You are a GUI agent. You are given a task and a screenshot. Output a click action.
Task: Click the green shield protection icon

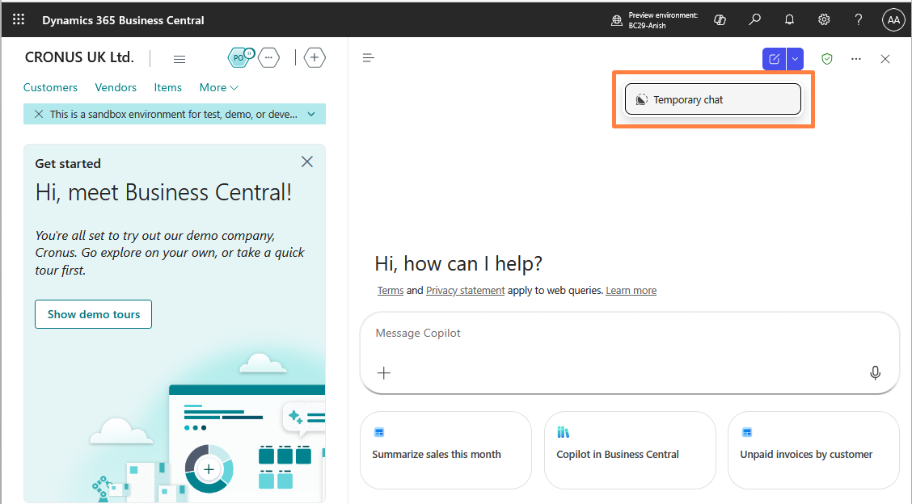[x=827, y=59]
